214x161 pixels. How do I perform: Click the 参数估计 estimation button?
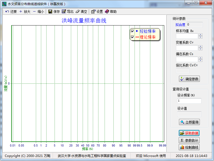click(x=189, y=140)
